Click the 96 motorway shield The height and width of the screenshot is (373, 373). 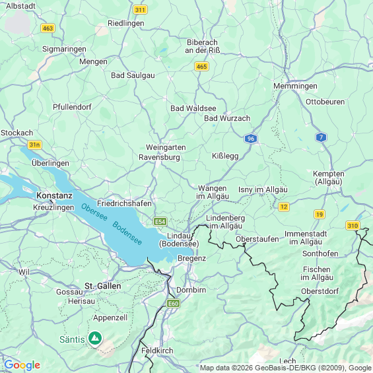[251, 139]
